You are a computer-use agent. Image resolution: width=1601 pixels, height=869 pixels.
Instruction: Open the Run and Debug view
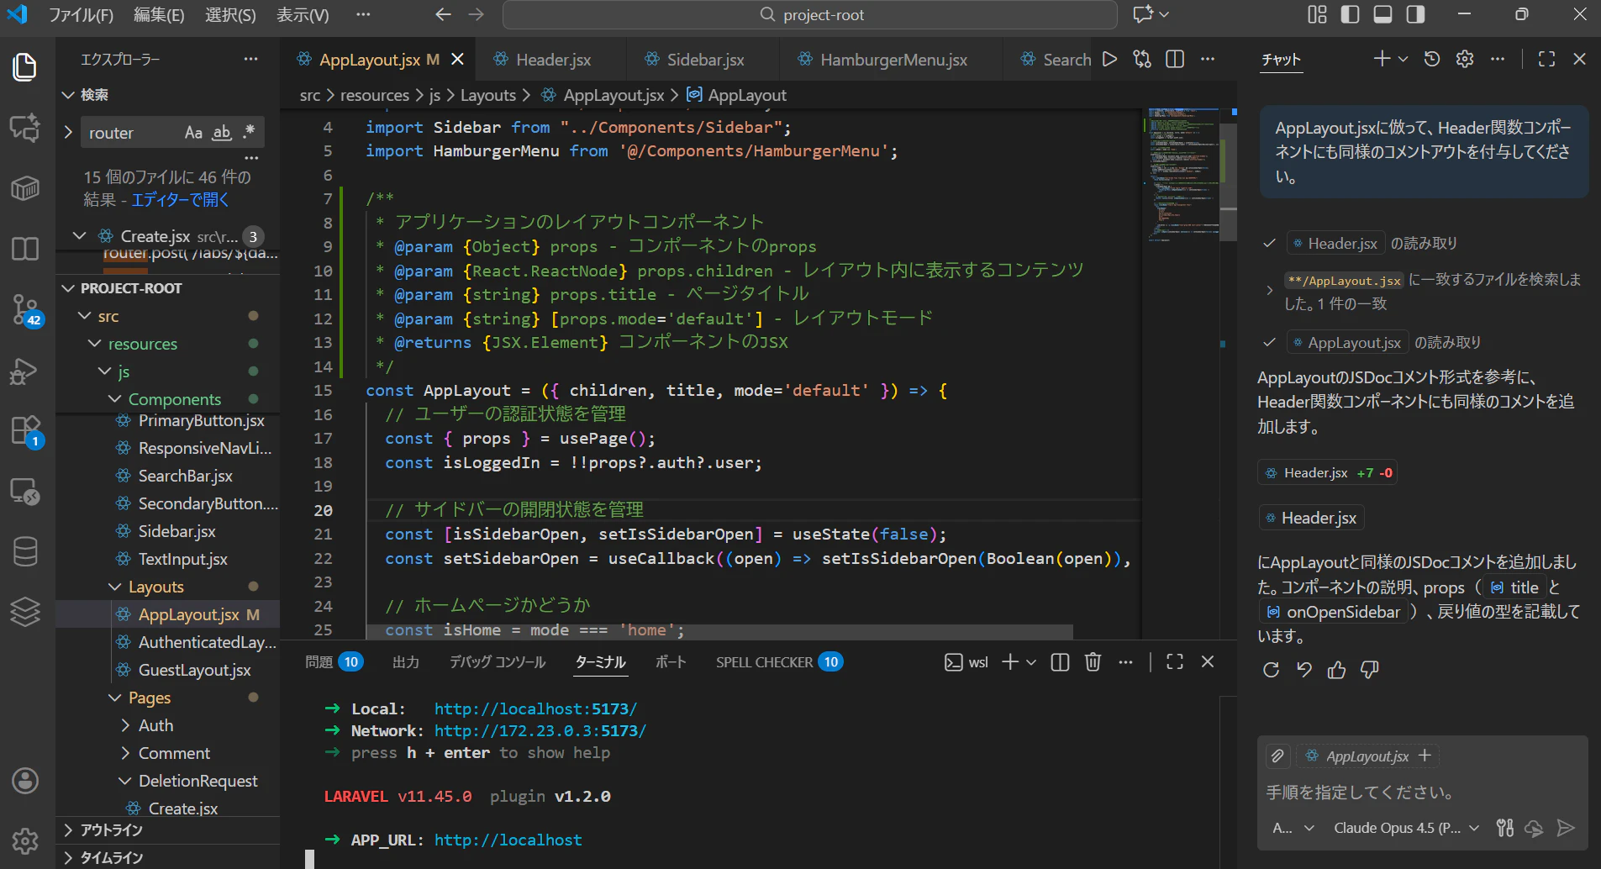coord(25,371)
